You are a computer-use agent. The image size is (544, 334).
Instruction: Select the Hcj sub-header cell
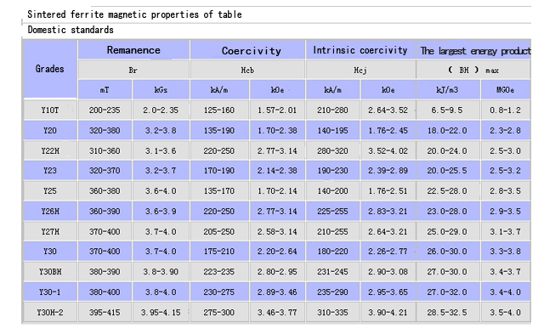coord(360,70)
